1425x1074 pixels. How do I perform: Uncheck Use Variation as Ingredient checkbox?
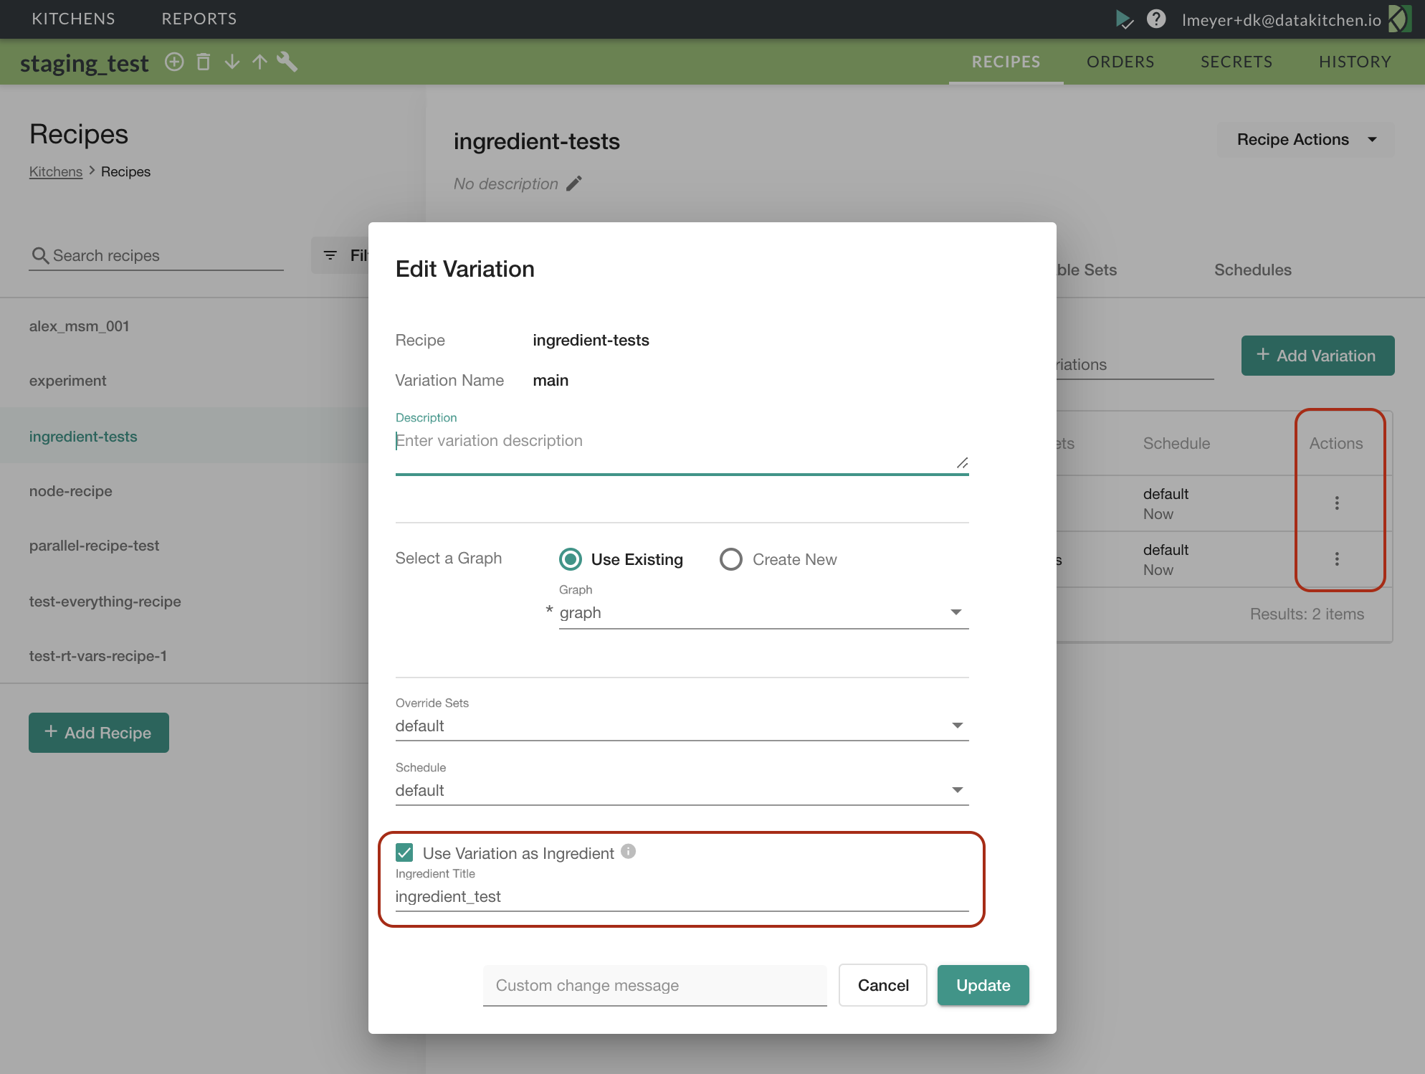click(x=404, y=852)
